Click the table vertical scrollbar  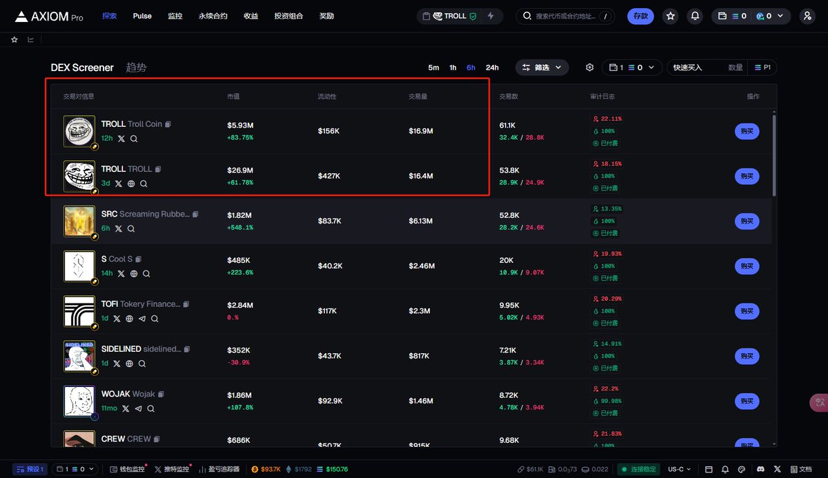tap(774, 155)
